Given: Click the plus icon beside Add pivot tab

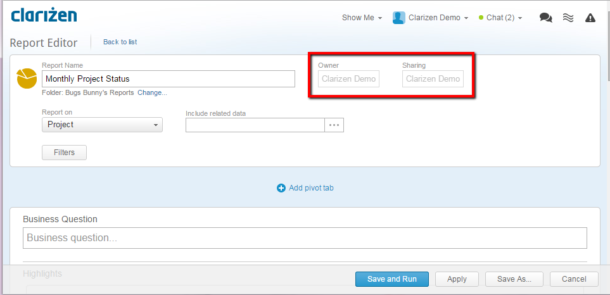Looking at the screenshot, I should point(281,188).
